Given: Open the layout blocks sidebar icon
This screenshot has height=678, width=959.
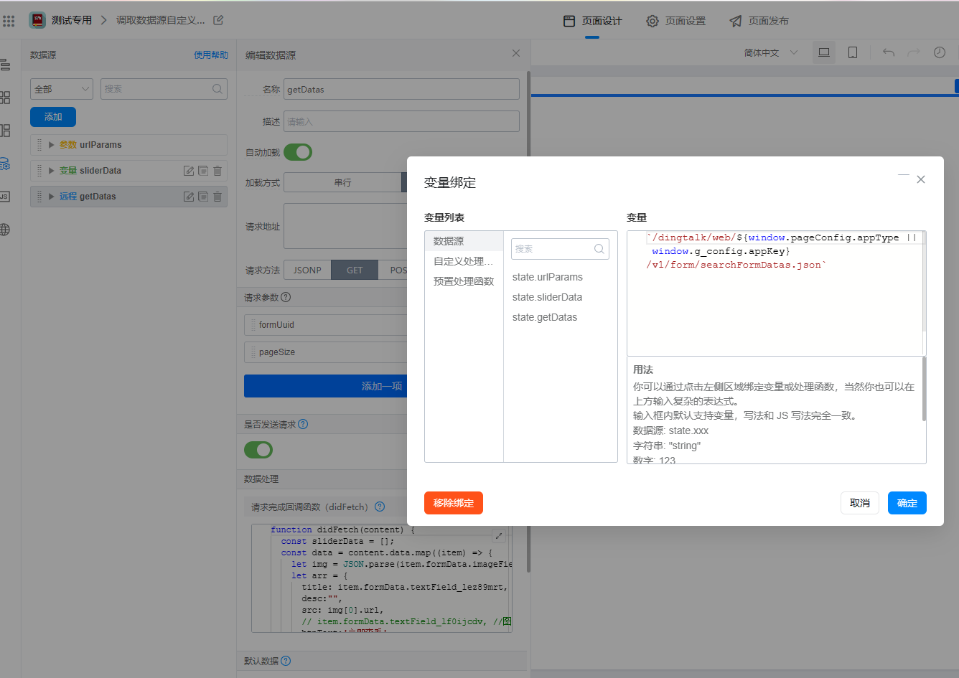Looking at the screenshot, I should click(5, 131).
